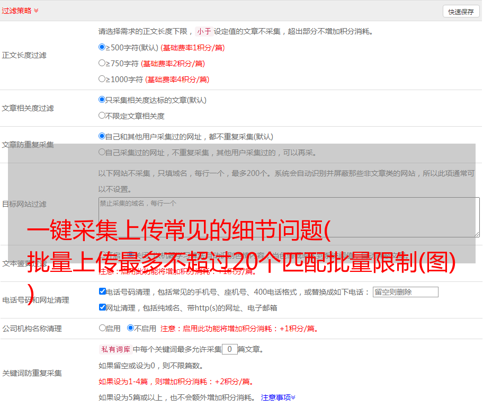Click the 目标网站过滤 row label
Viewport: 483px width, 407px height.
pyautogui.click(x=24, y=204)
